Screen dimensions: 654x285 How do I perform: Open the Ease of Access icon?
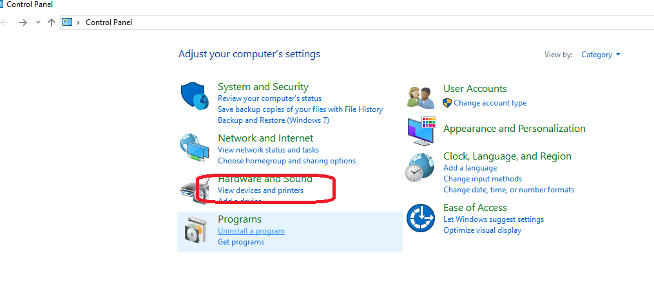pos(421,218)
